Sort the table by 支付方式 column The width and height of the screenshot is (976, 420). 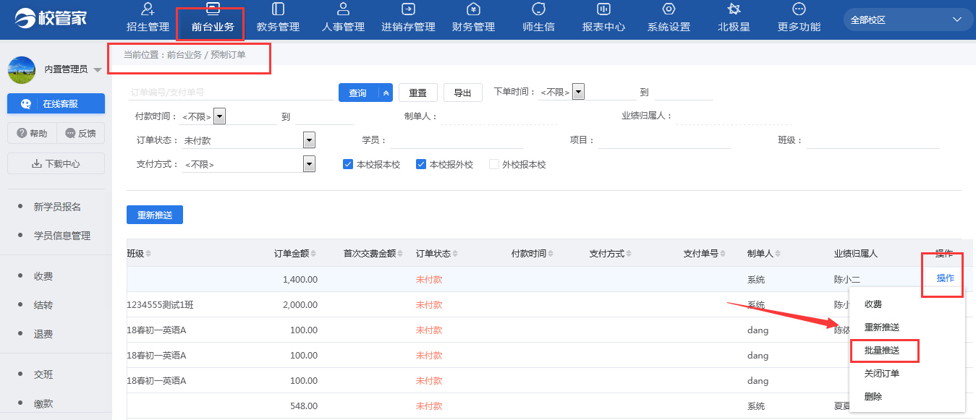click(611, 254)
